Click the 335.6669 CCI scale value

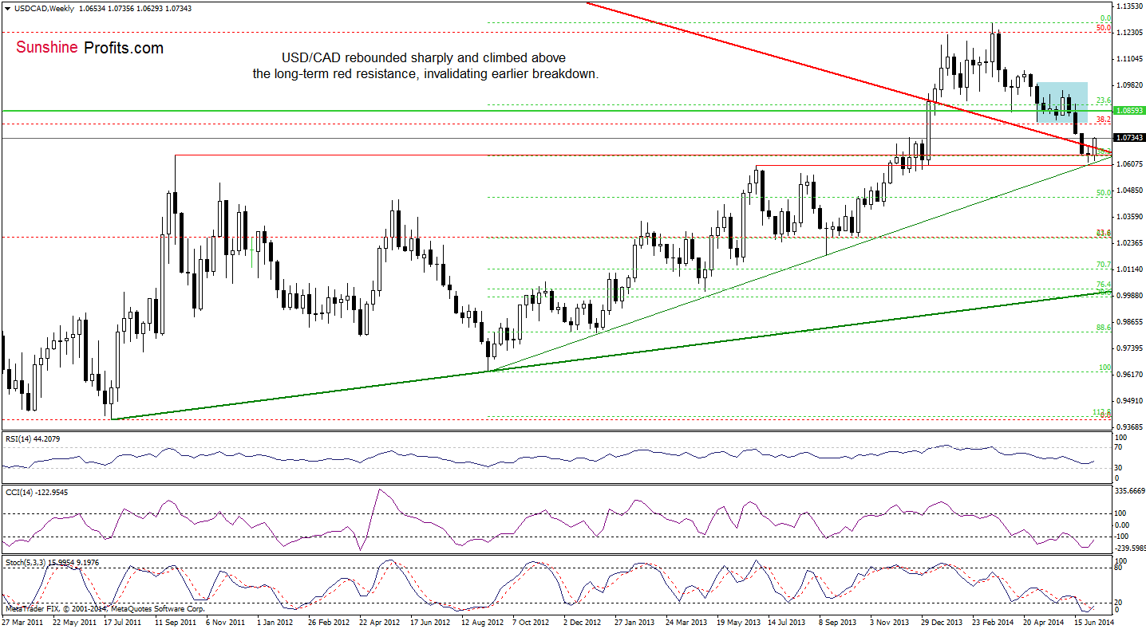pos(1132,492)
